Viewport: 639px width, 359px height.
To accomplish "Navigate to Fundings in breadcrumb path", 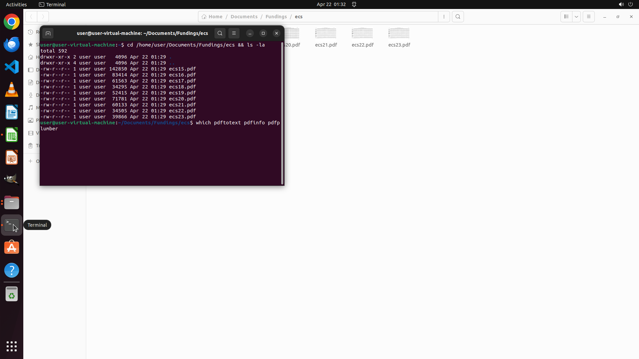I will (276, 17).
